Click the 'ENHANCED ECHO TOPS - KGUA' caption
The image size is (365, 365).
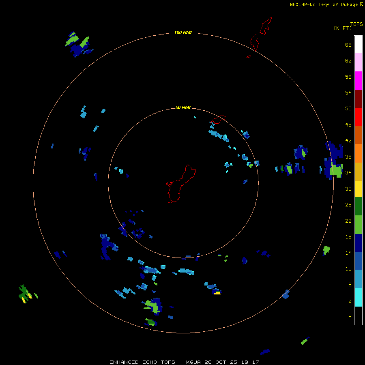pos(155,362)
